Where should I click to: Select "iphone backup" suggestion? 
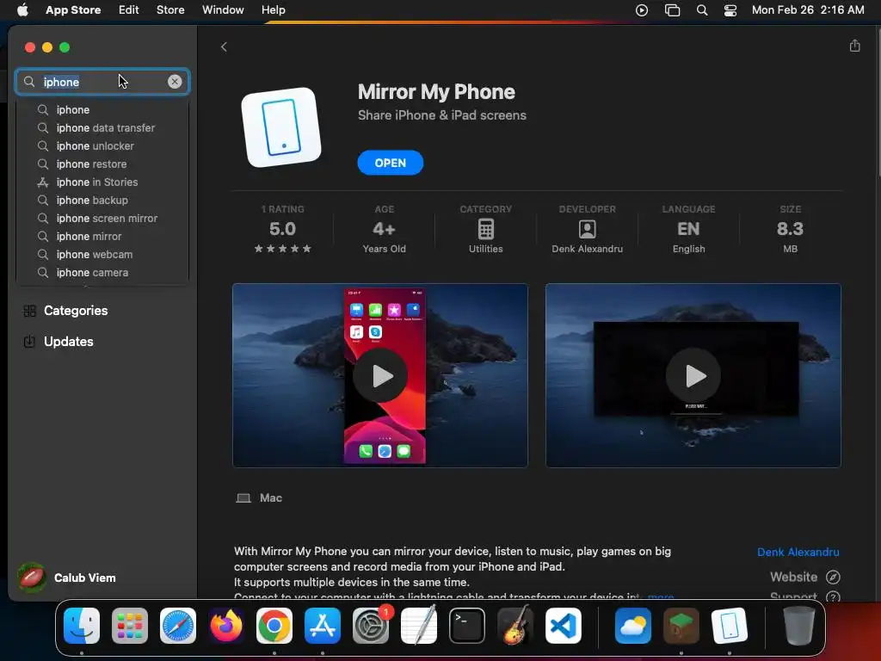(x=102, y=200)
